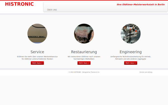Open the Restaurierung heading

[x=84, y=52]
